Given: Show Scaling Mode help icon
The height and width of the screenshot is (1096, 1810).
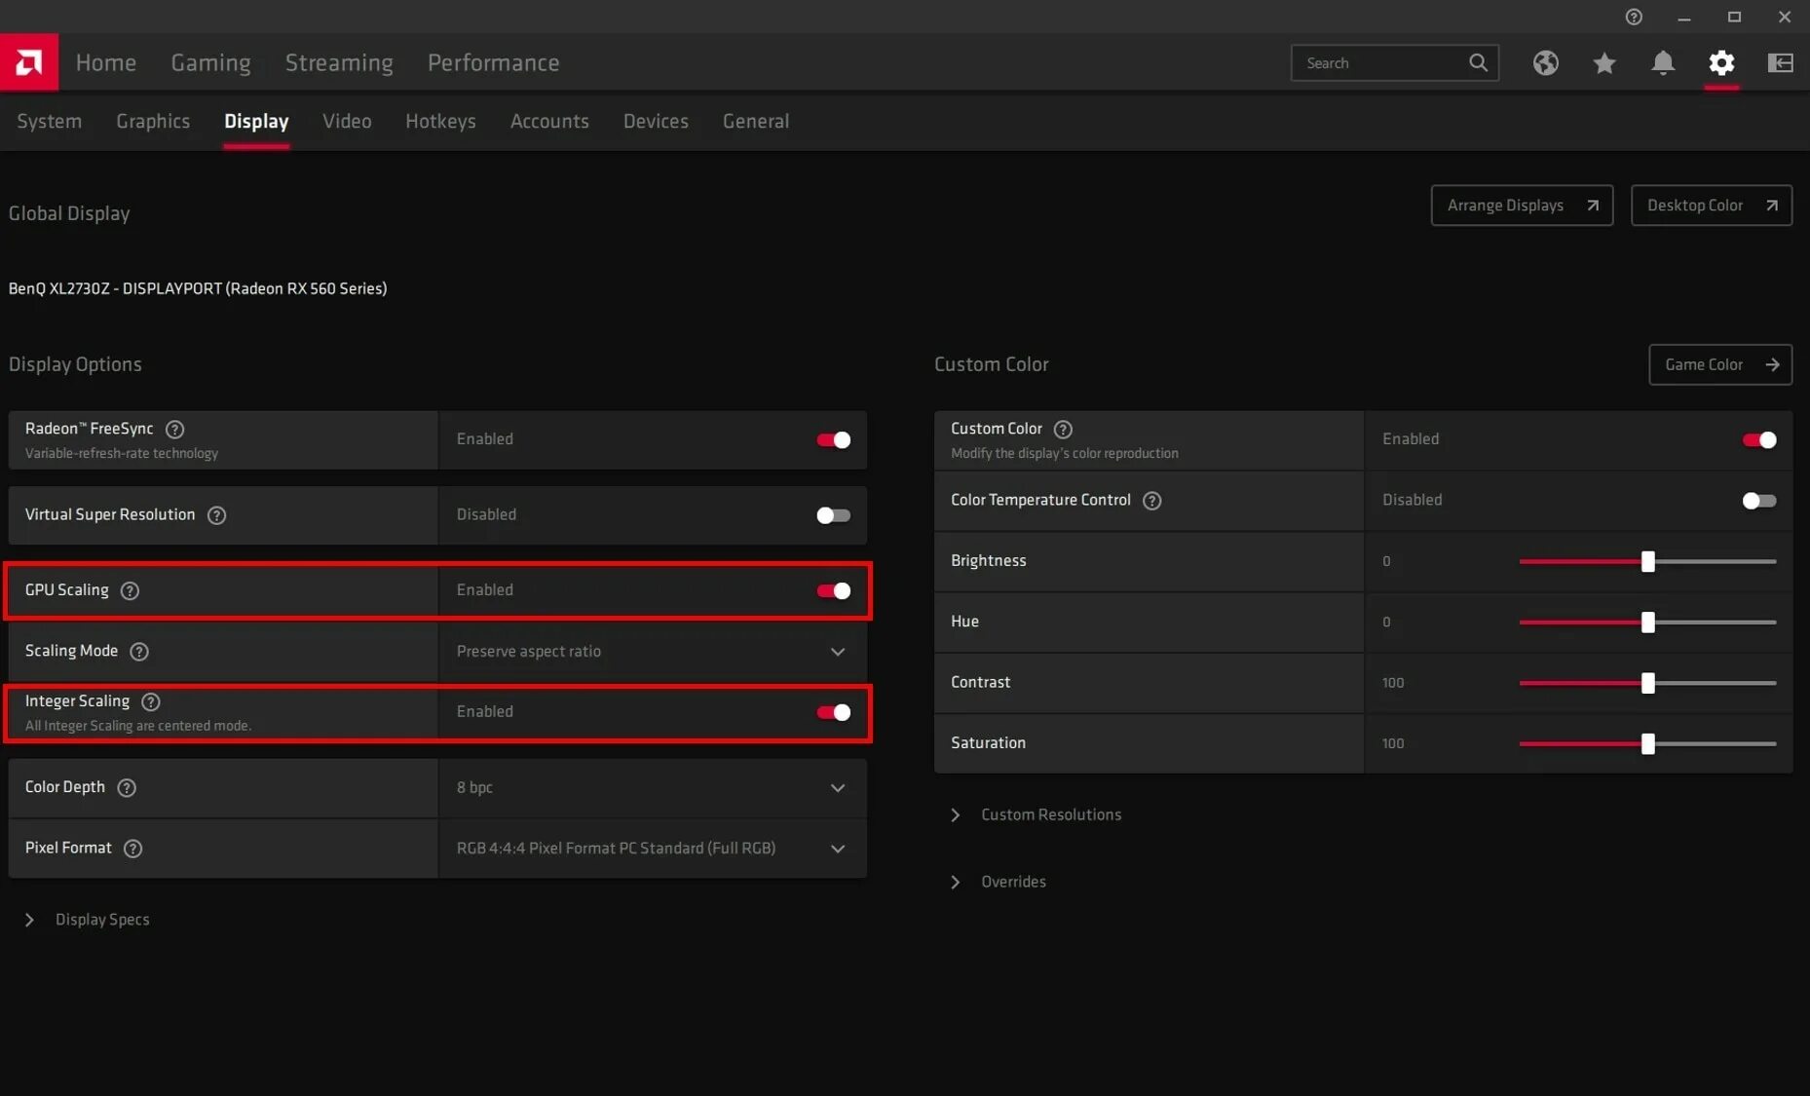Looking at the screenshot, I should click(x=139, y=652).
